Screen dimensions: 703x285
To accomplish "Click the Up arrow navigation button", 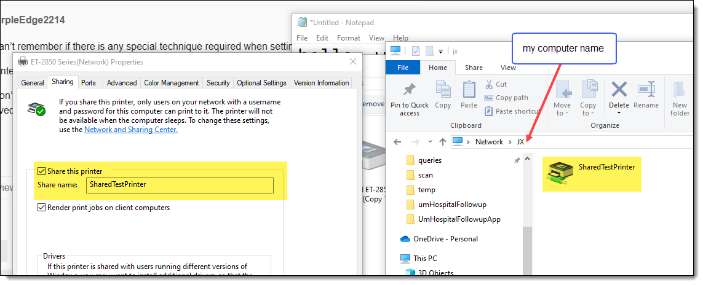I will coord(442,142).
